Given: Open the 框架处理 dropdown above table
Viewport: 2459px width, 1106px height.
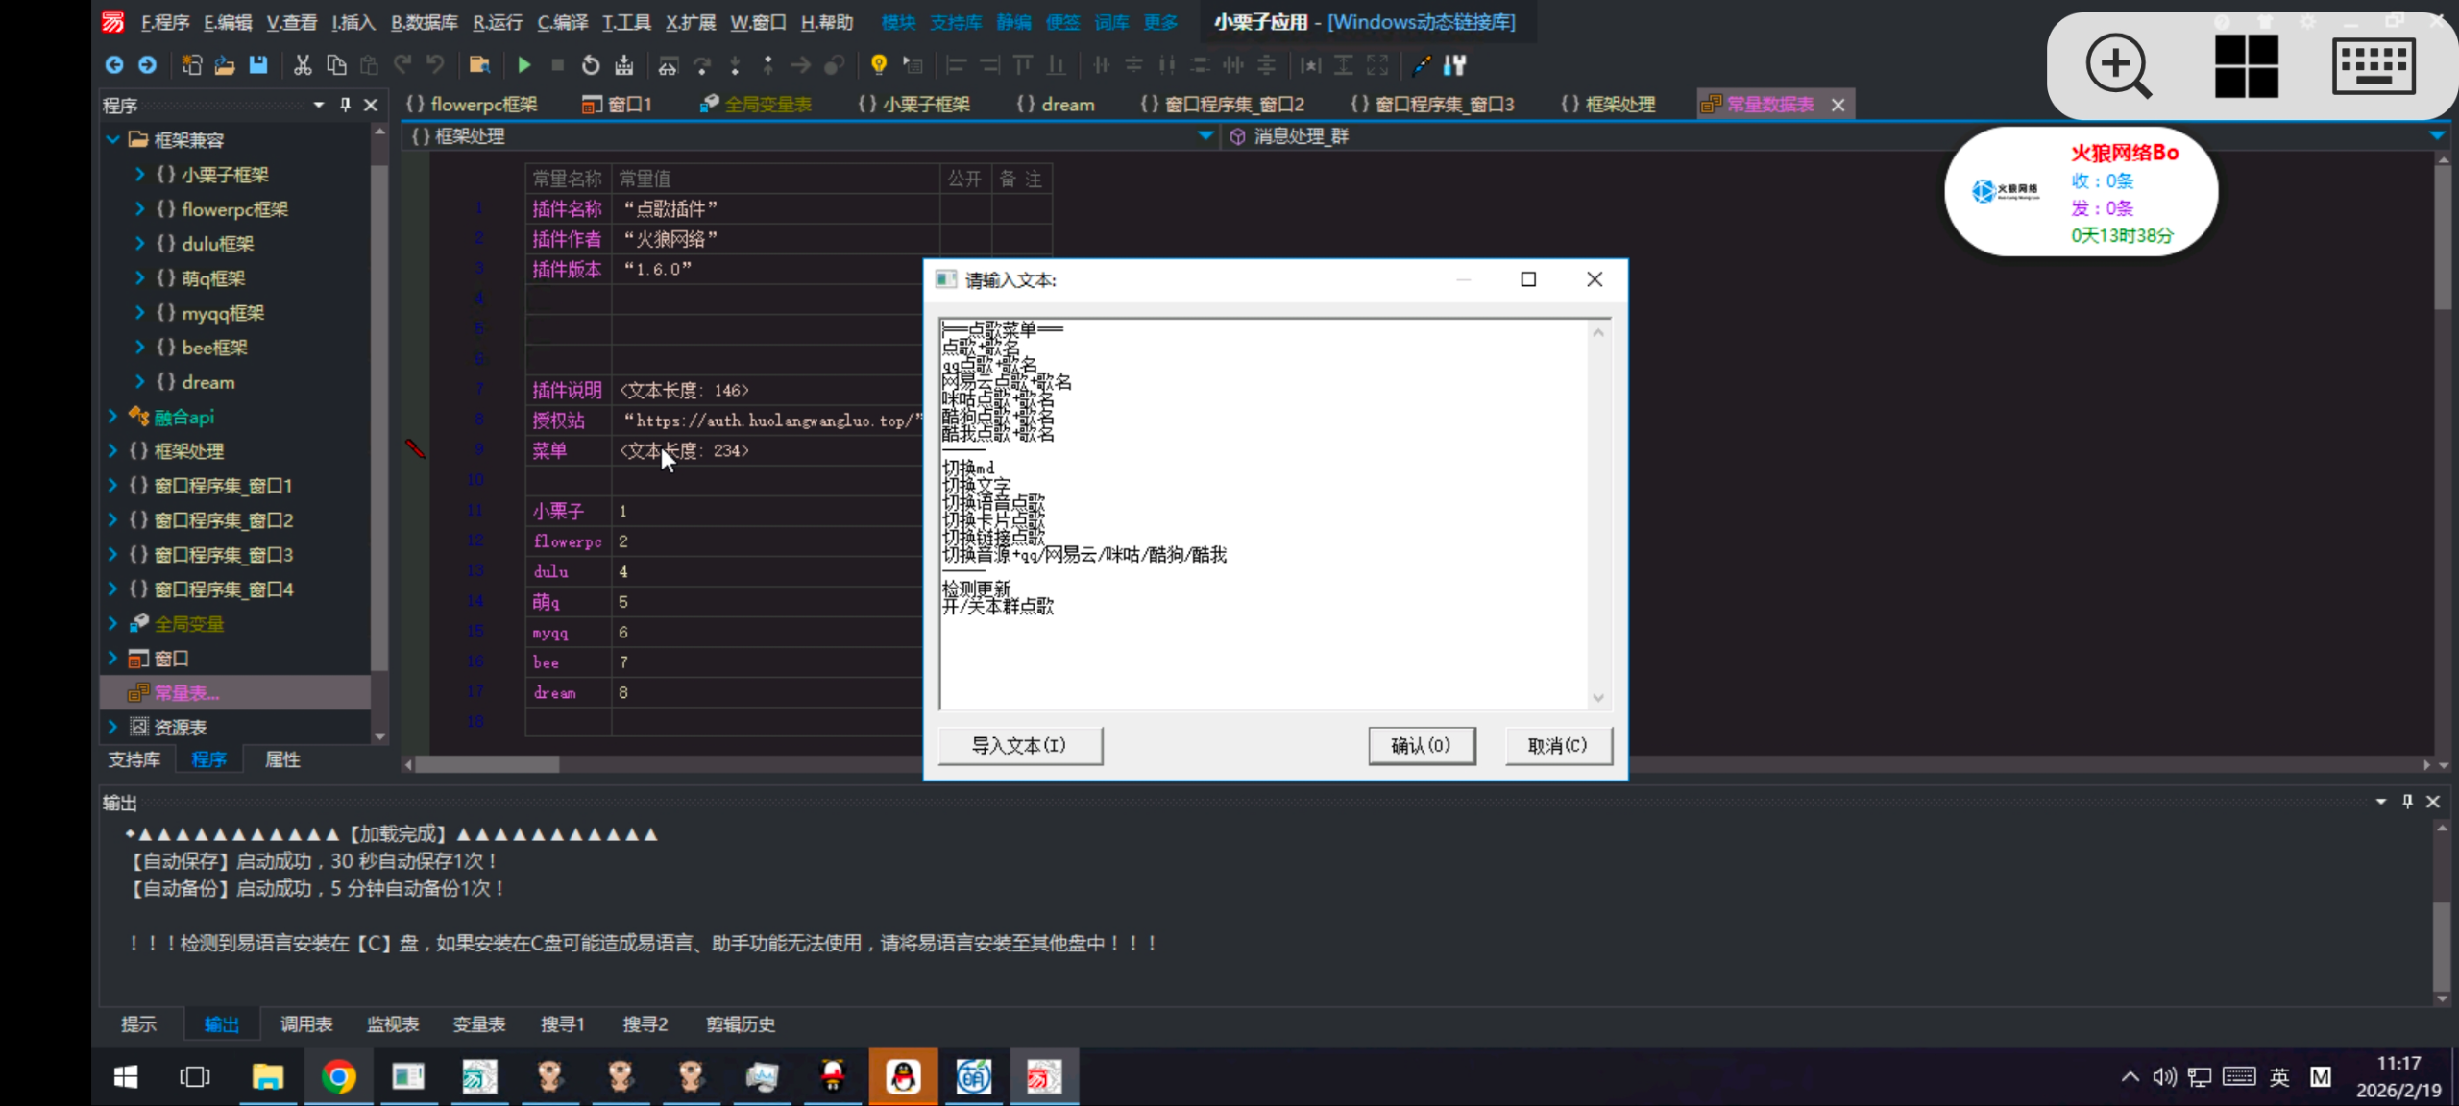Looking at the screenshot, I should (x=1205, y=136).
